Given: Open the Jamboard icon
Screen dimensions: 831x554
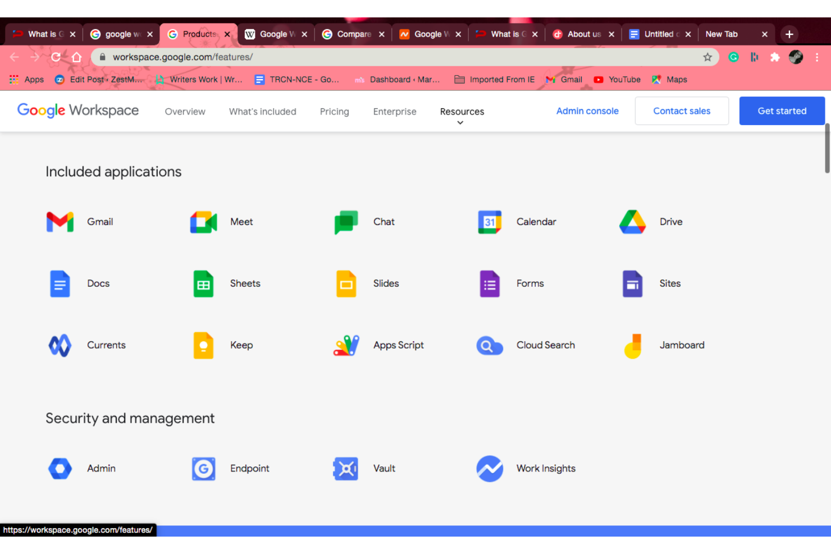Looking at the screenshot, I should tap(632, 345).
